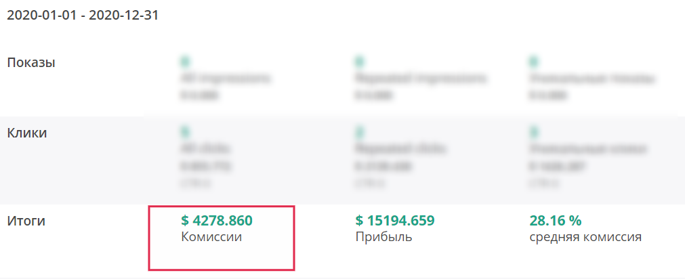Click the средняя комиссия label

[x=585, y=238]
